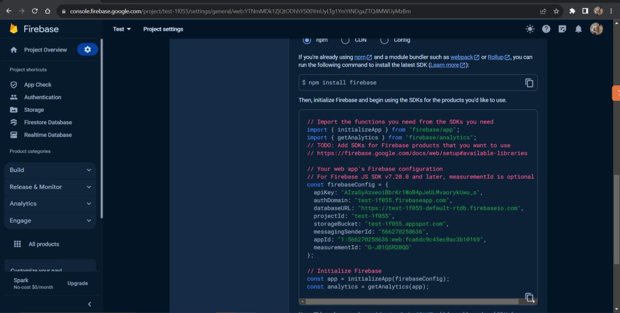620x313 pixels.
Task: Expand the Analytics category
Action: (50, 204)
